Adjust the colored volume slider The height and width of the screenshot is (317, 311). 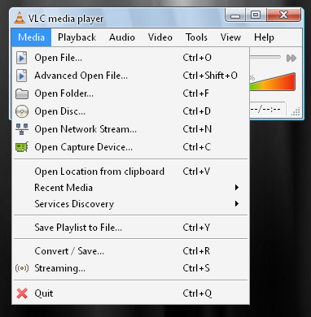coord(272,81)
